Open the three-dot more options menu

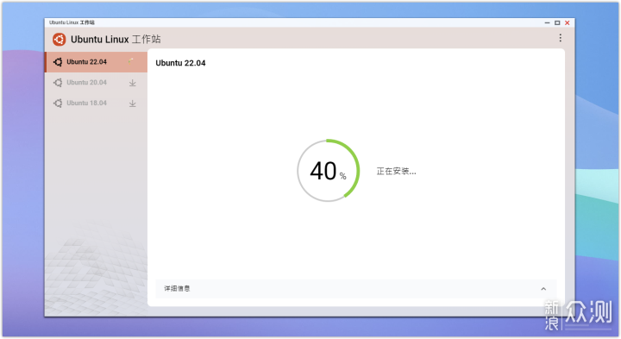[560, 38]
